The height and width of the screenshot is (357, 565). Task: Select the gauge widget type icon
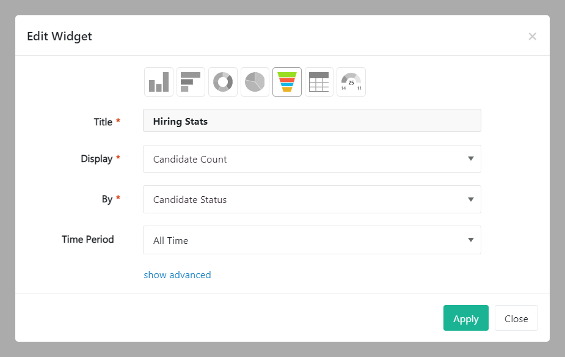click(351, 82)
